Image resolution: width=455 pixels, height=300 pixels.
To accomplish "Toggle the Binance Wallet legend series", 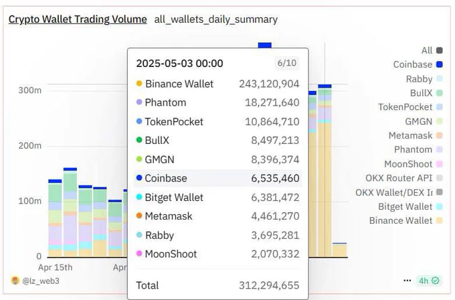I will (x=405, y=221).
